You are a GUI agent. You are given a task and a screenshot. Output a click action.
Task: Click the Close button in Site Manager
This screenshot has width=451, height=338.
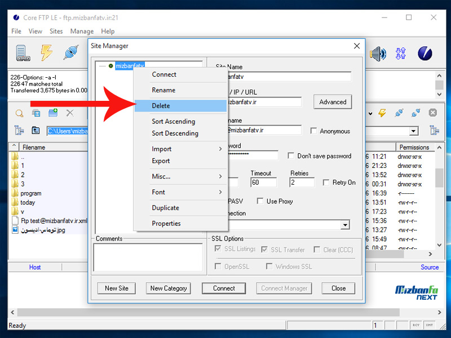click(339, 288)
